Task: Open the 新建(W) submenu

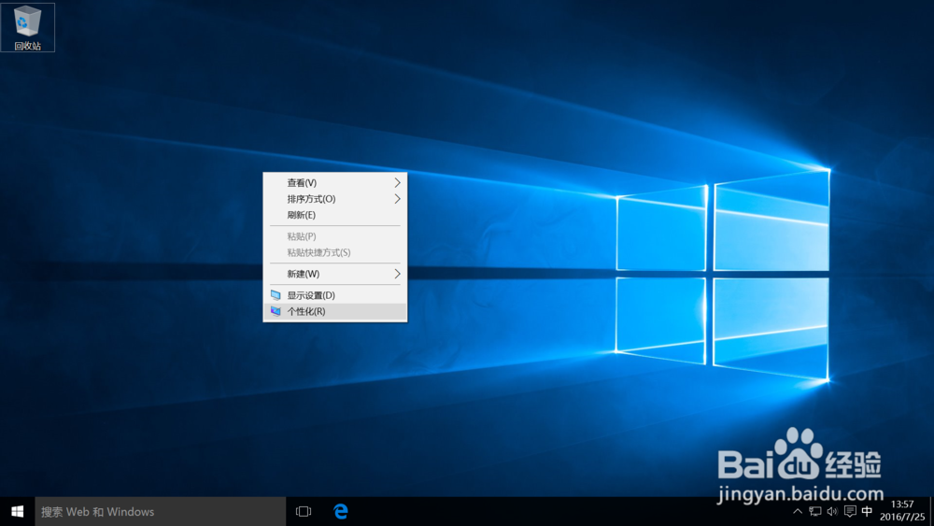Action: (335, 274)
